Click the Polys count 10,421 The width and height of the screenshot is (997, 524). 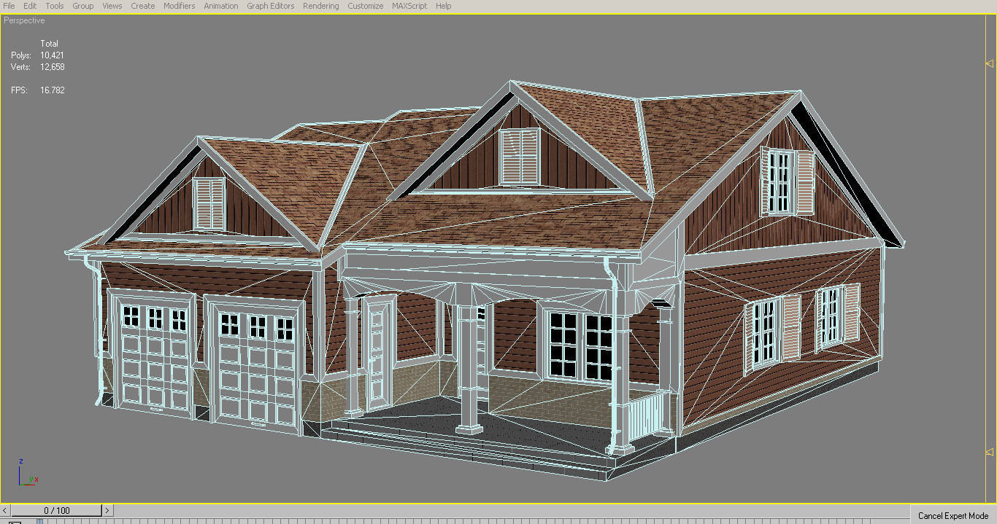click(53, 55)
